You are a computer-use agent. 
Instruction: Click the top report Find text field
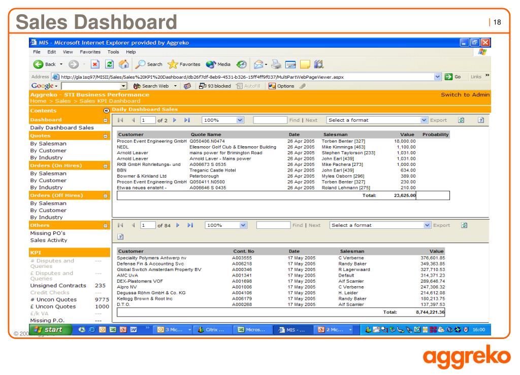[x=270, y=120]
